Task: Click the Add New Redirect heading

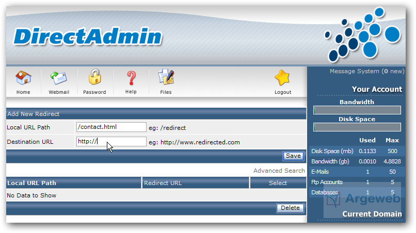Action: tap(34, 114)
